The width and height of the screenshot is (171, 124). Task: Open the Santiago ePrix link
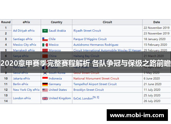point(23,39)
